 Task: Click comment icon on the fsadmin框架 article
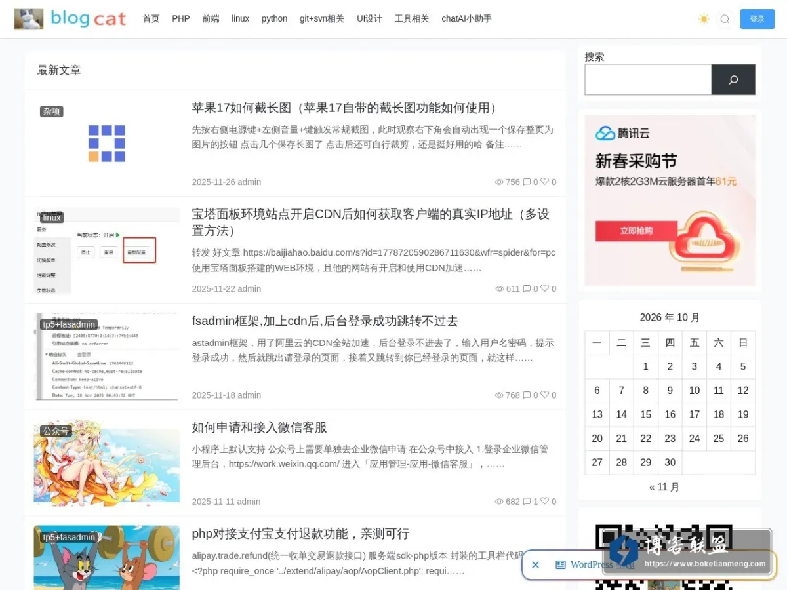pyautogui.click(x=527, y=395)
